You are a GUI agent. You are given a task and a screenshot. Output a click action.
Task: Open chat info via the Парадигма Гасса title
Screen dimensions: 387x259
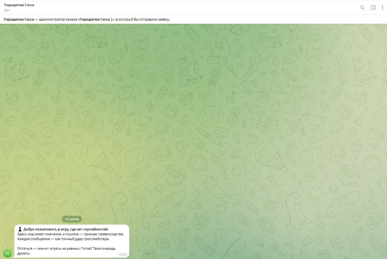coord(19,5)
